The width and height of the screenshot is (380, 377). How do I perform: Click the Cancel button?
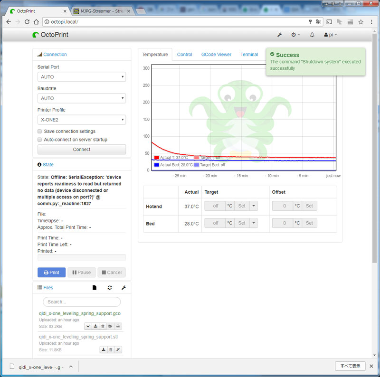[112, 273]
